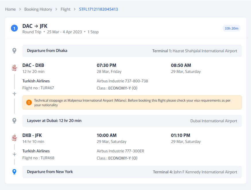Viewport: 251px width, 190px height.
Task: Select the blue pin beside Departure from New York
Action: point(14,172)
